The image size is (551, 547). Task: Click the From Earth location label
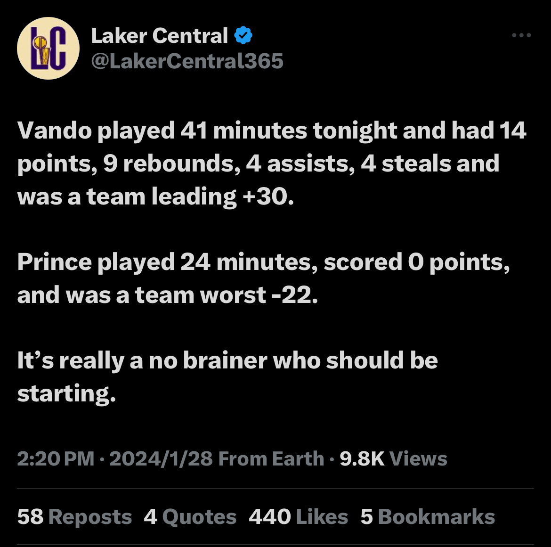(x=271, y=458)
